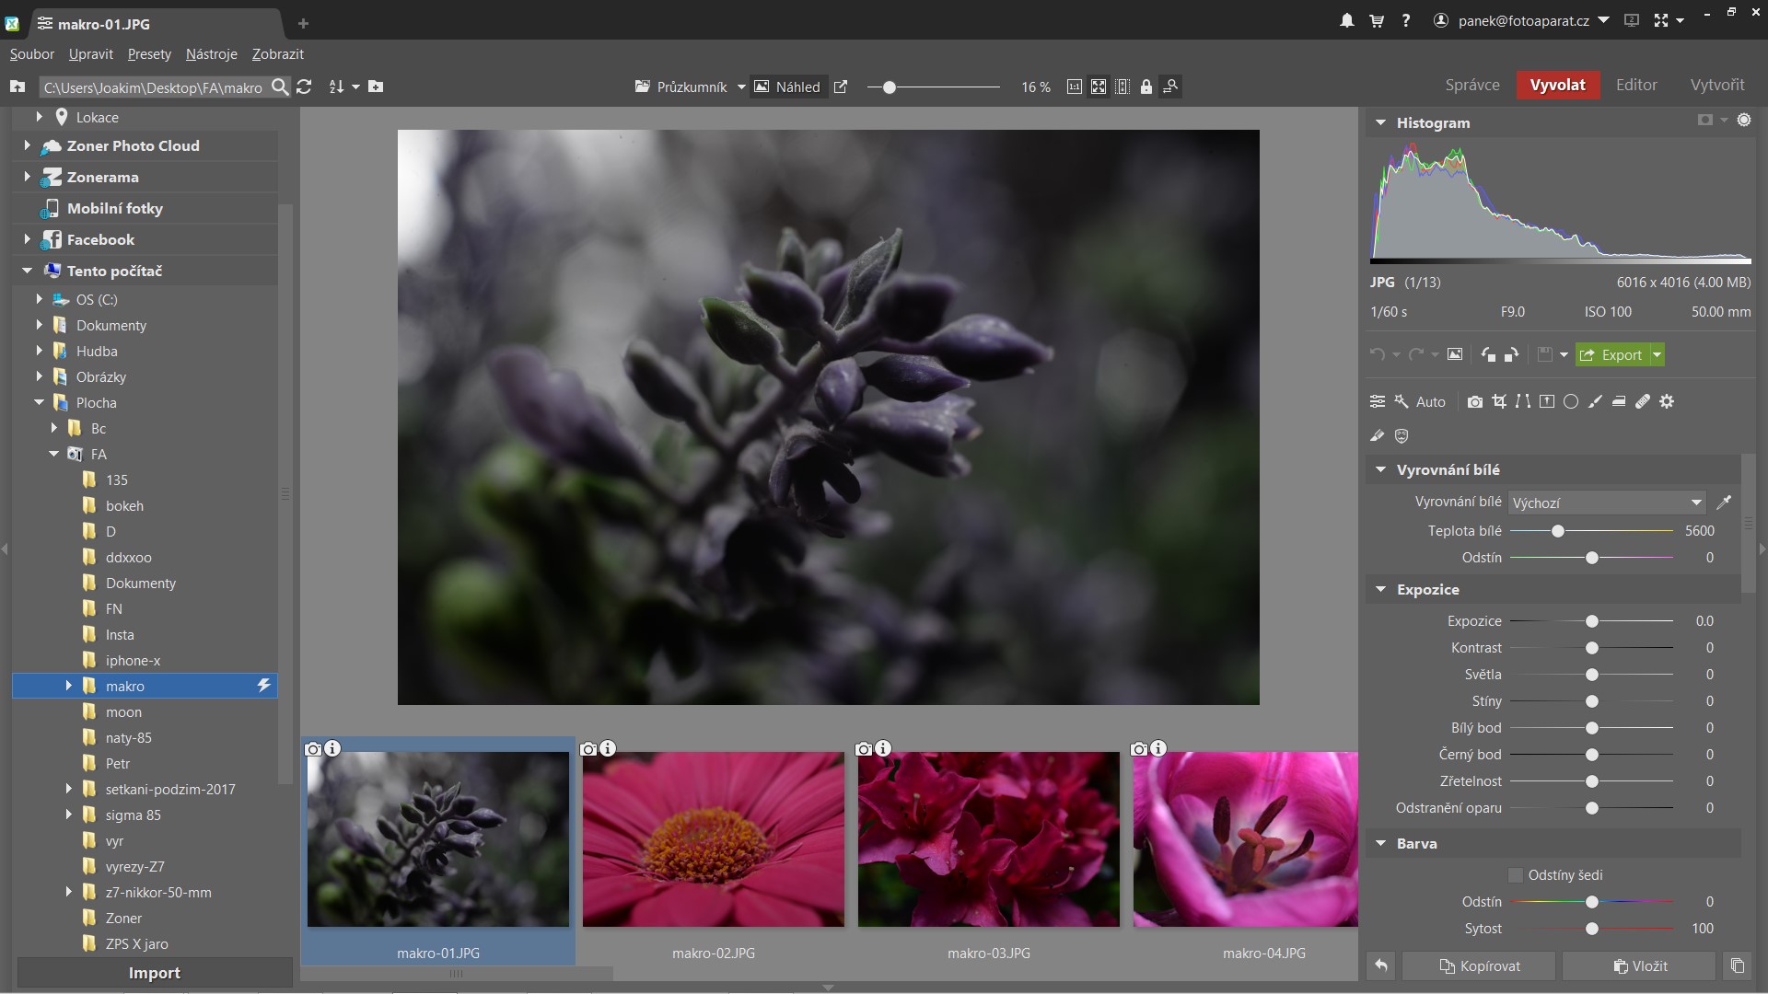Select the Filter brush tool
Viewport: 1768px width, 994px height.
(1595, 401)
